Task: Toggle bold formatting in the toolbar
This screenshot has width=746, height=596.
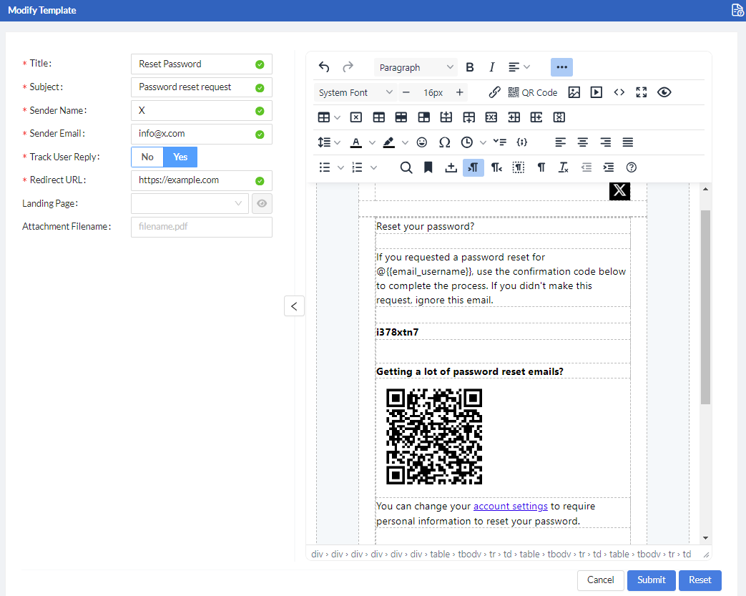Action: (470, 67)
